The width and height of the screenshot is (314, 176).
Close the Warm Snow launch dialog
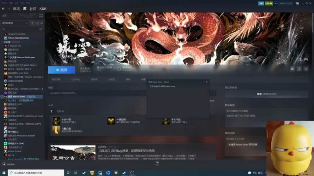click(207, 82)
